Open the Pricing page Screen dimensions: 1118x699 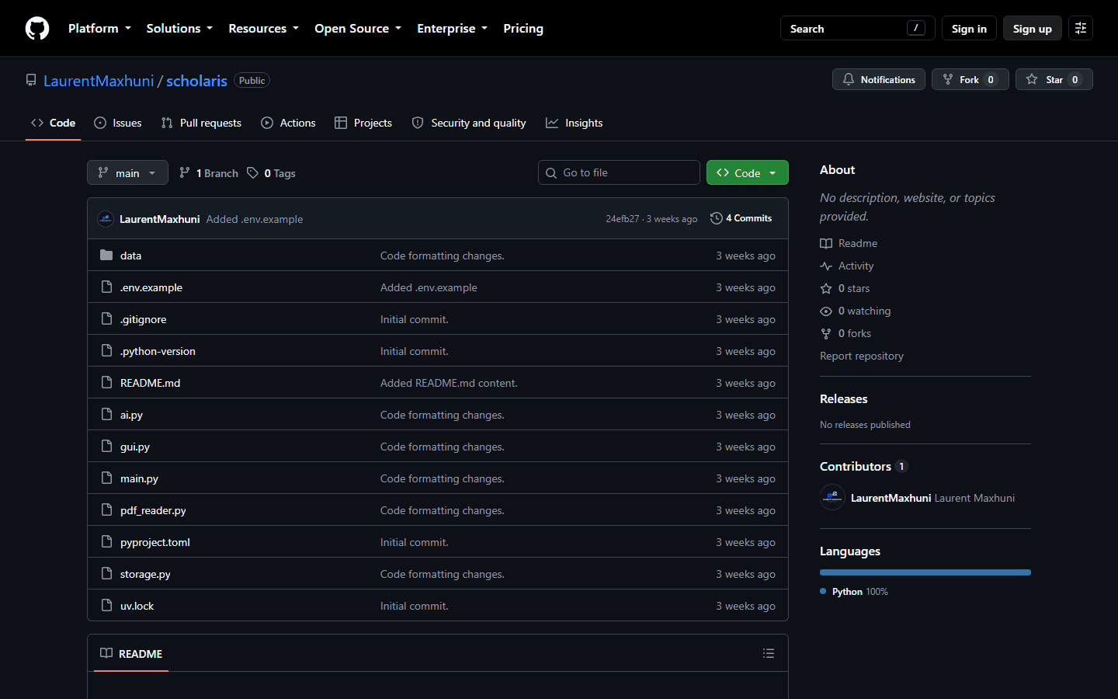(x=523, y=28)
